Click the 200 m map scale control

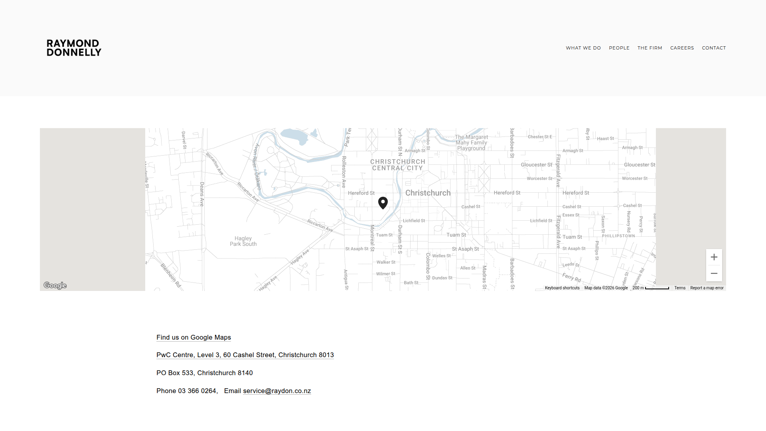[x=651, y=288]
